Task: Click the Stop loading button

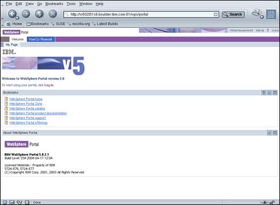Action: pos(53,14)
